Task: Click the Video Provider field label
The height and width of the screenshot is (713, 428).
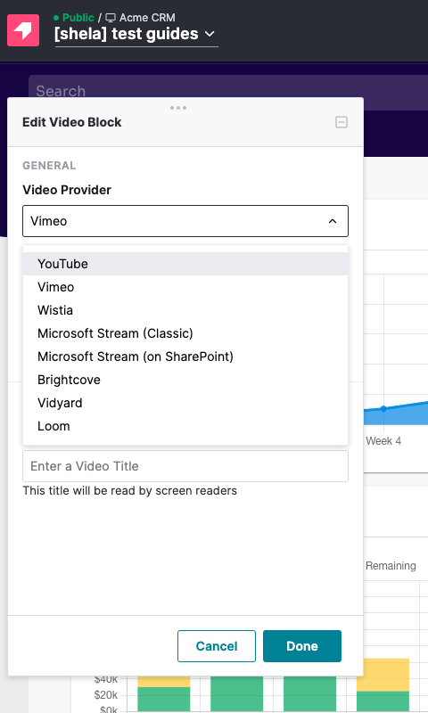Action: pyautogui.click(x=67, y=190)
